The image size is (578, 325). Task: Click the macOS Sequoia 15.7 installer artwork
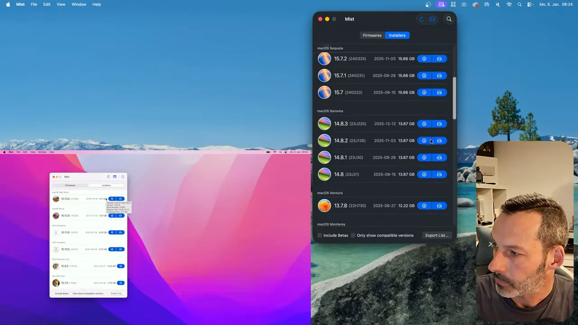324,92
